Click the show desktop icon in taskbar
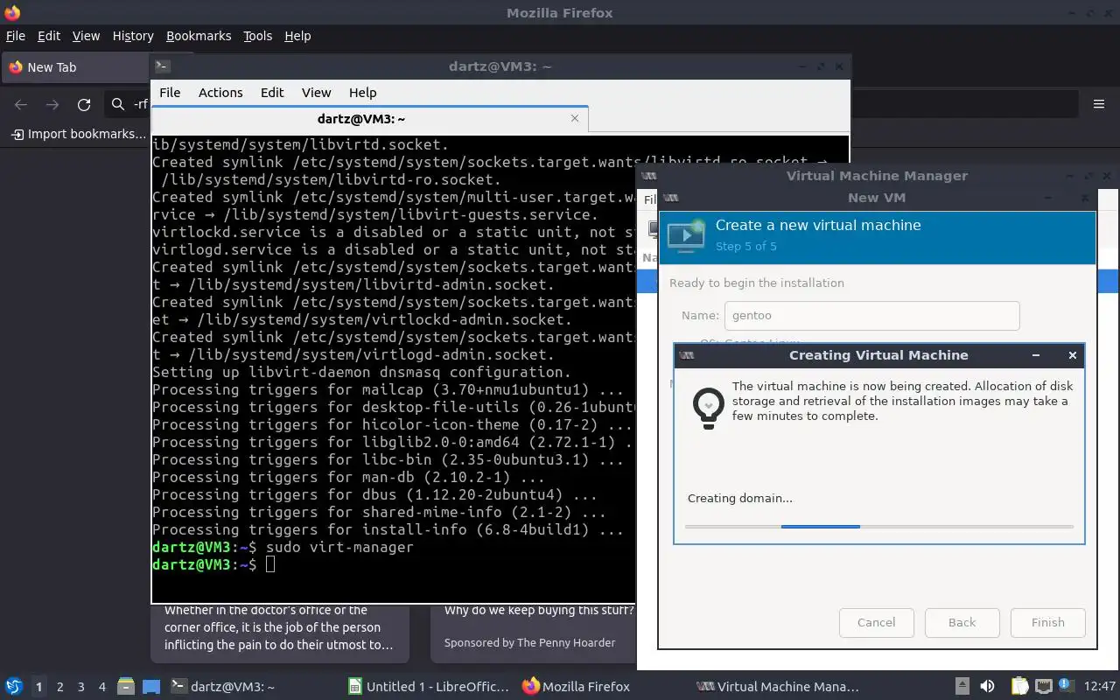Viewport: 1120px width, 700px height. tap(151, 686)
